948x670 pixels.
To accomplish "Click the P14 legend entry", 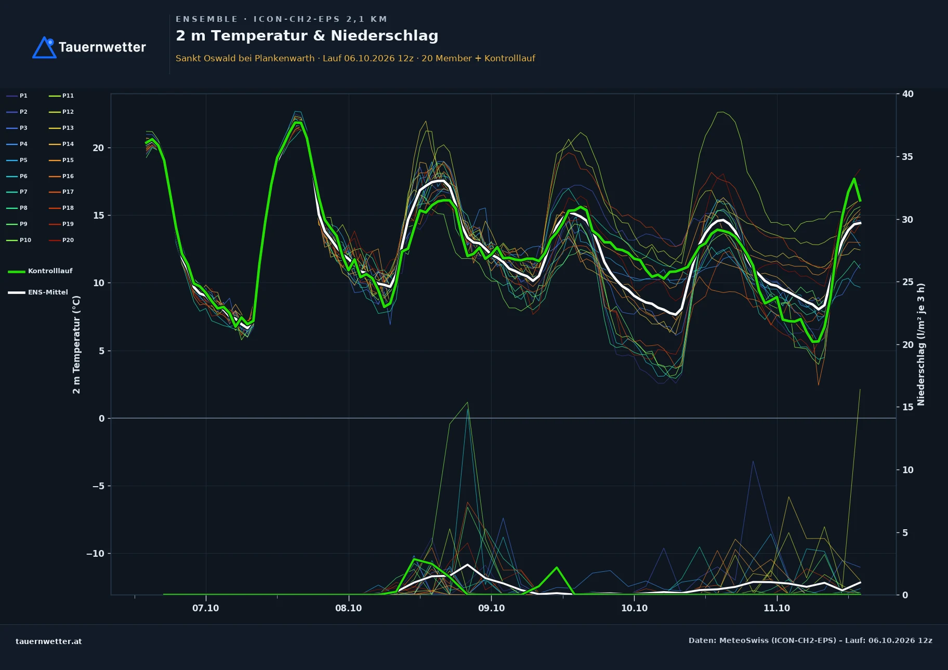I will 61,144.
